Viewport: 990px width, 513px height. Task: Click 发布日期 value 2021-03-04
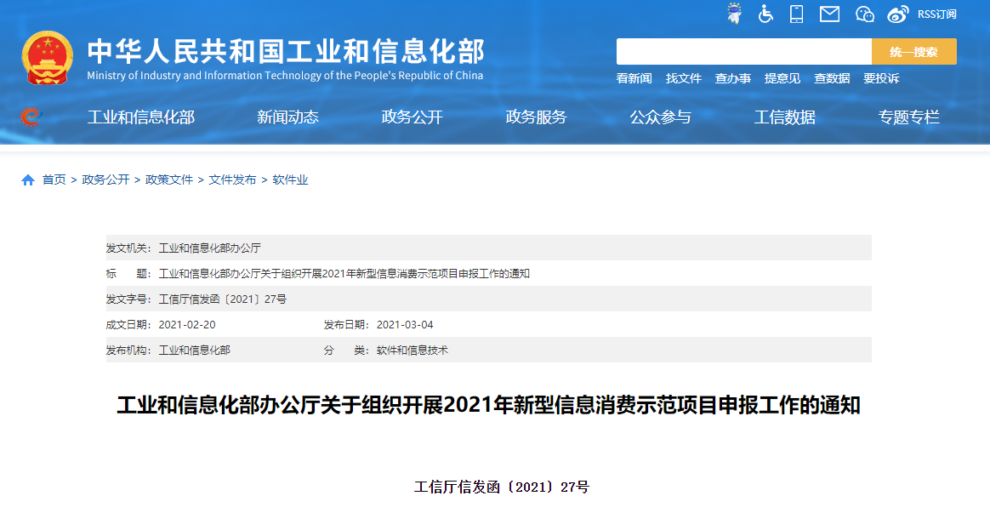pyautogui.click(x=405, y=325)
